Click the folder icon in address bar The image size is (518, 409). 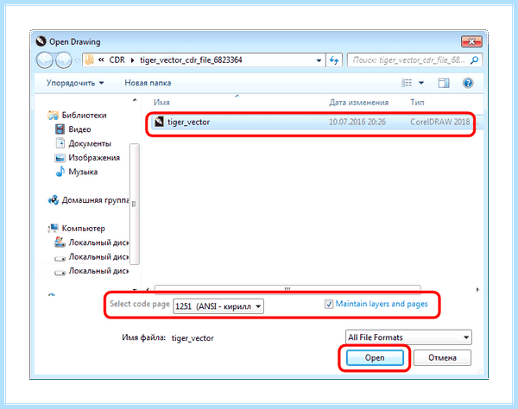click(x=89, y=60)
